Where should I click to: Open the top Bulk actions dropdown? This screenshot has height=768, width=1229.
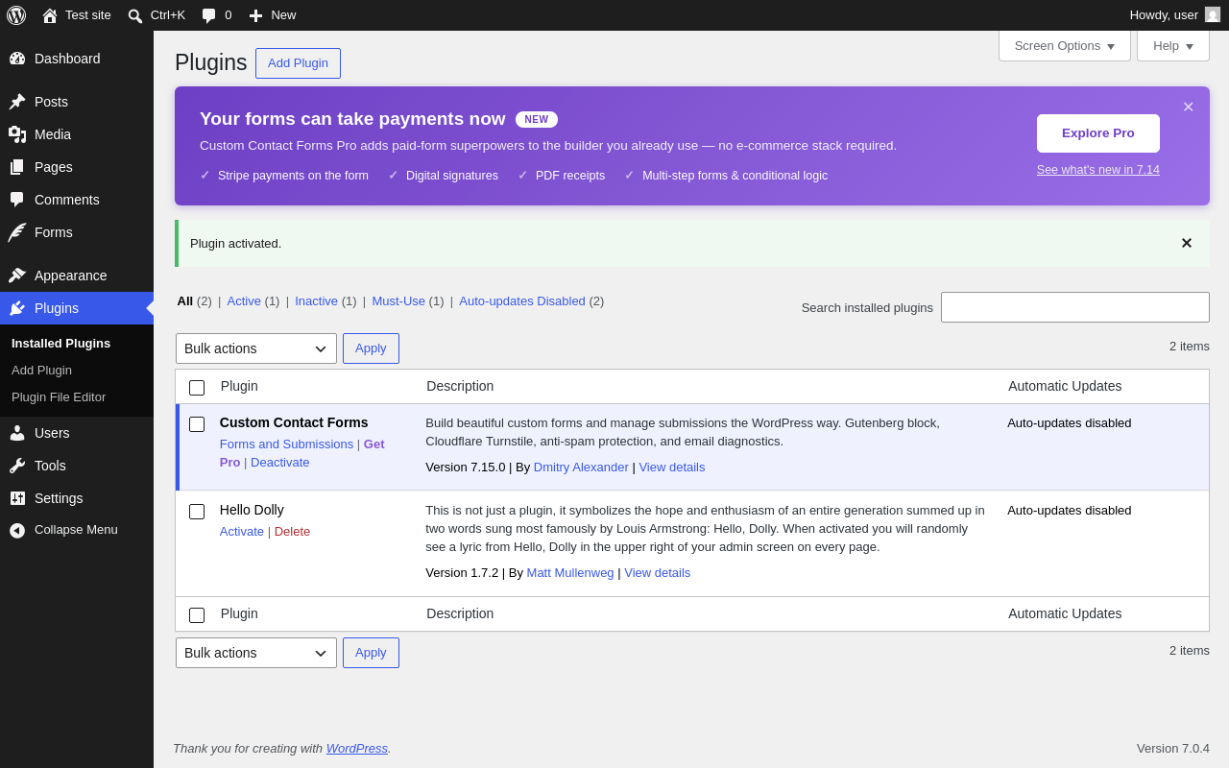(256, 348)
